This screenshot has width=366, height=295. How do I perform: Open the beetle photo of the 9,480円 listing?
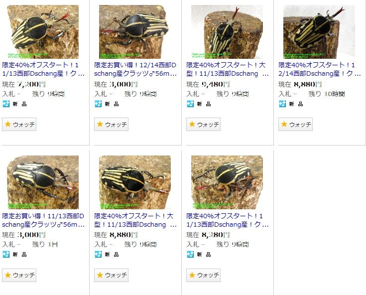click(227, 32)
